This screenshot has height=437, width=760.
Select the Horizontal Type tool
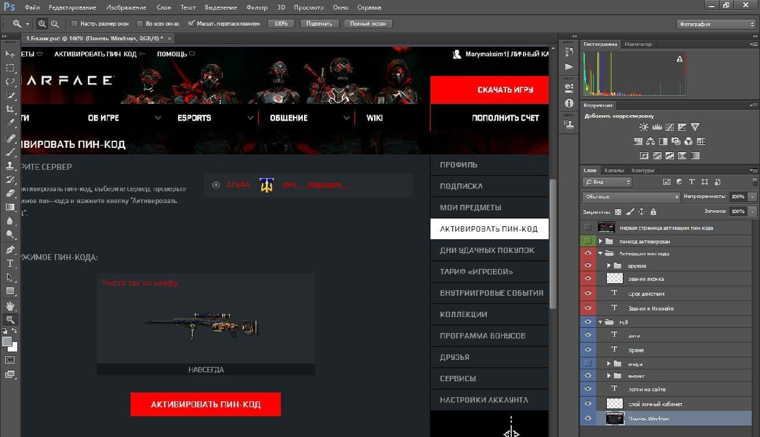pos(10,263)
